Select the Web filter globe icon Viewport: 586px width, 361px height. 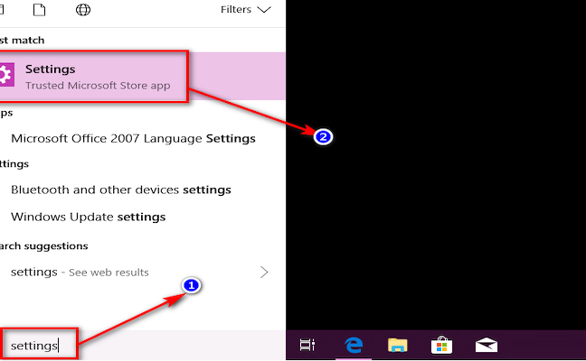tap(83, 10)
